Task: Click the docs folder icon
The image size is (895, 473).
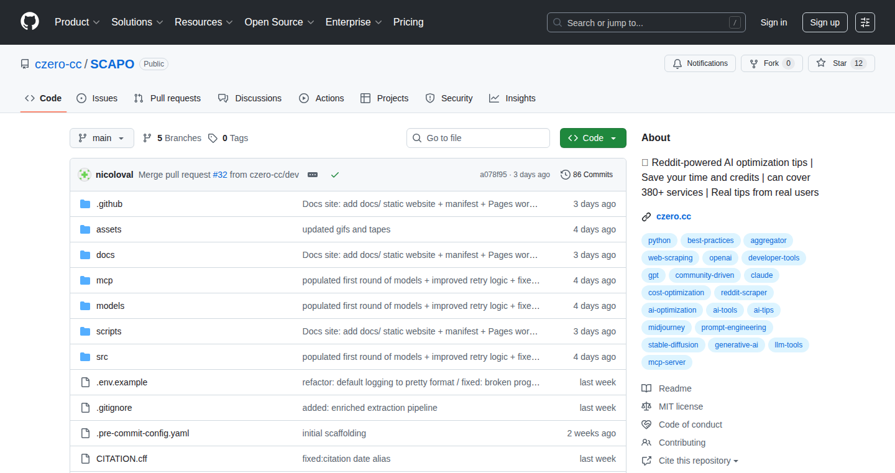Action: [x=85, y=255]
